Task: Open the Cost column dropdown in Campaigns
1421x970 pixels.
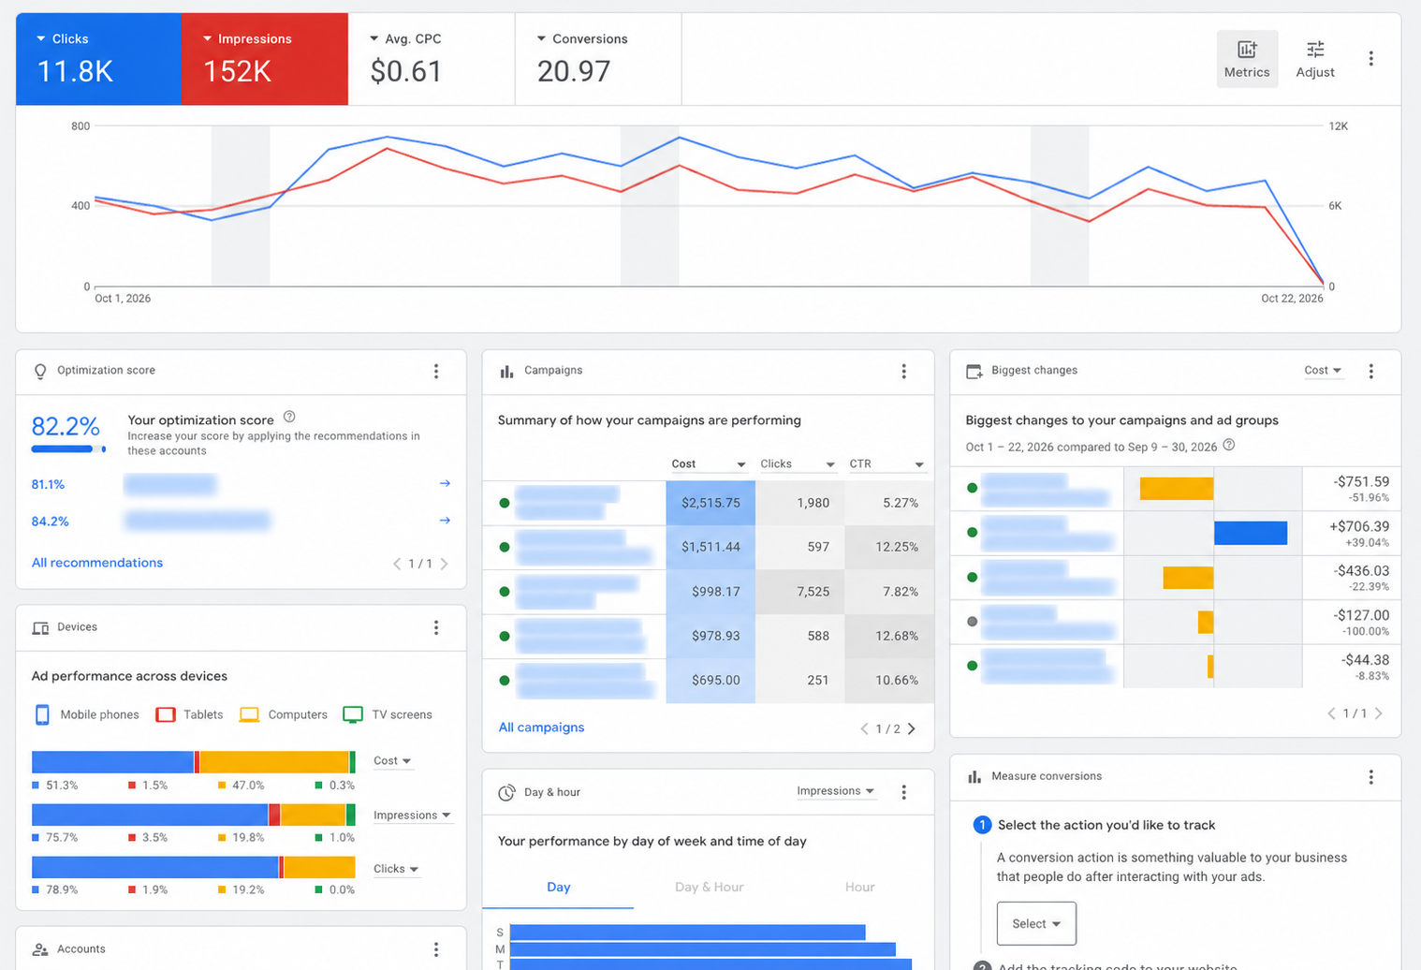Action: pos(709,464)
